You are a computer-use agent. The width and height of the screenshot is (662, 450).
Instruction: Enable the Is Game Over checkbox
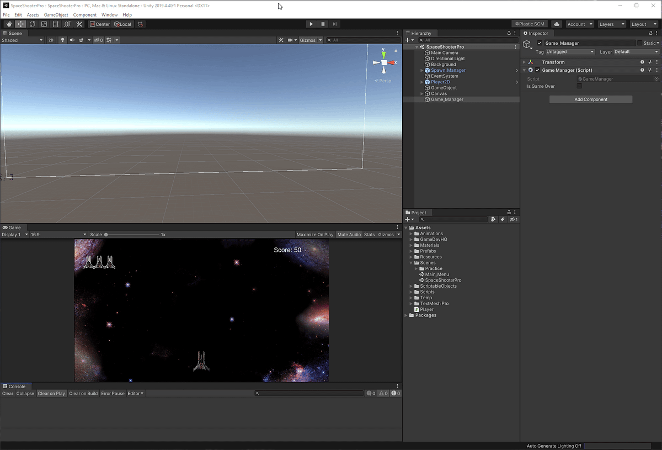(x=578, y=86)
